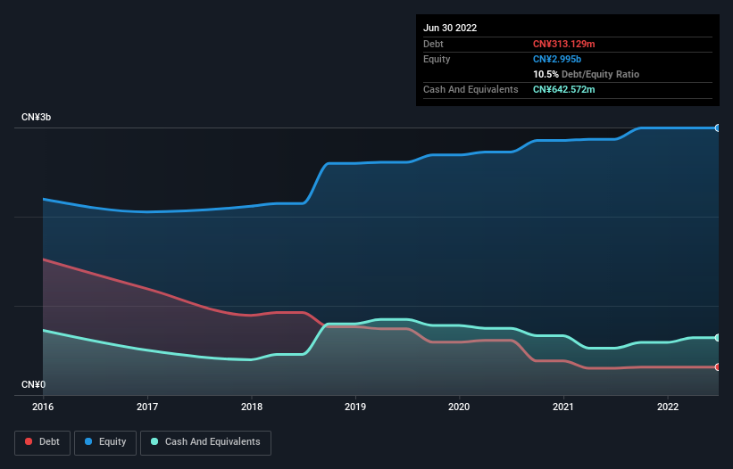This screenshot has width=733, height=469.
Task: Toggle the Cash And Equivalents legend button
Action: 205,442
